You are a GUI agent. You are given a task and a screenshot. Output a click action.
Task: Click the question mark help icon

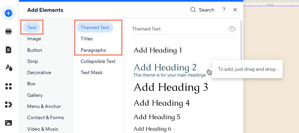coord(224,10)
